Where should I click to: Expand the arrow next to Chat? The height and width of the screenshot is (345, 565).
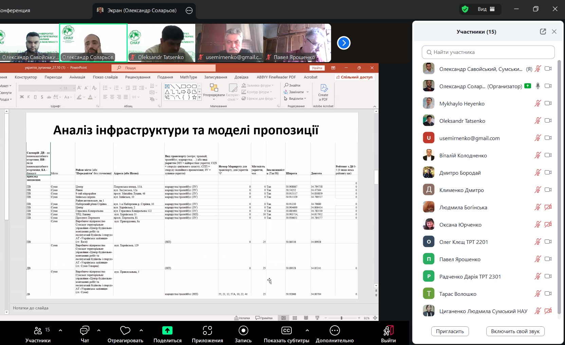coord(99,330)
